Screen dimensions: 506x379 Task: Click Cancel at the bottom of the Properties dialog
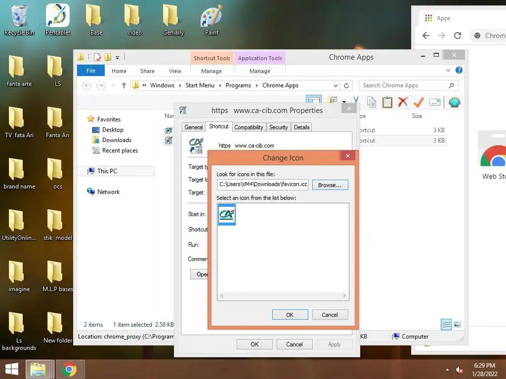click(x=295, y=344)
